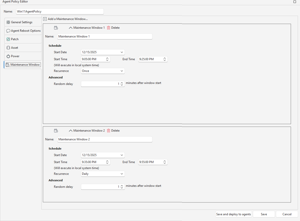Switch to the Agent Reboot Options tab
Screen dimensions: 300x221
(23, 31)
